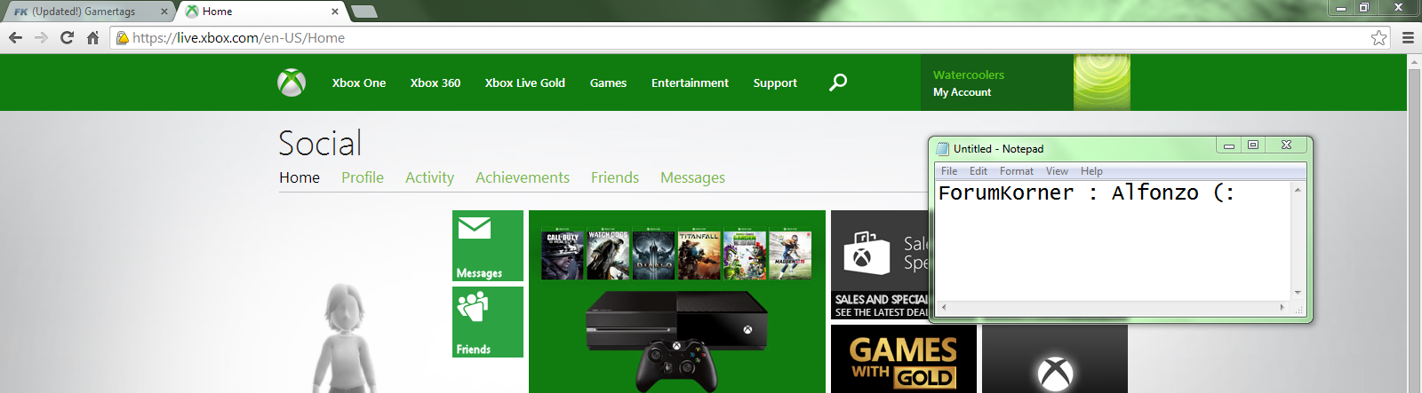This screenshot has width=1422, height=393.
Task: Close the Home browser tab
Action: [x=335, y=12]
